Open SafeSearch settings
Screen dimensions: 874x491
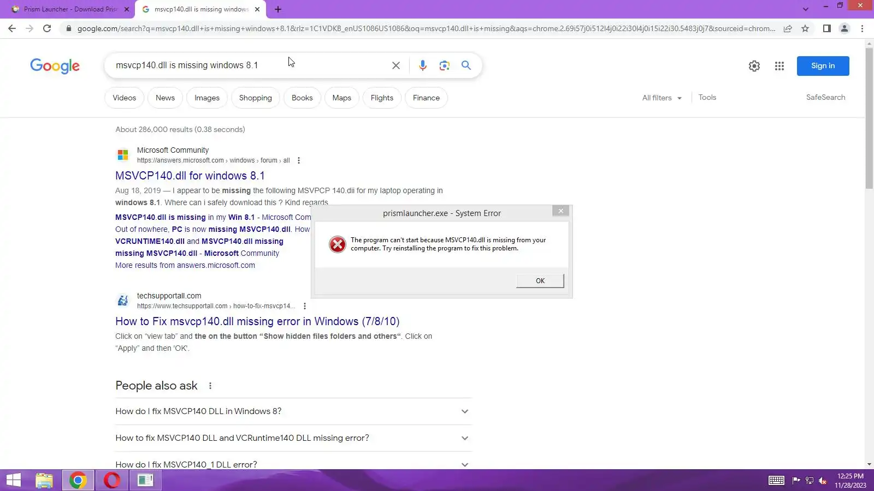click(x=826, y=97)
